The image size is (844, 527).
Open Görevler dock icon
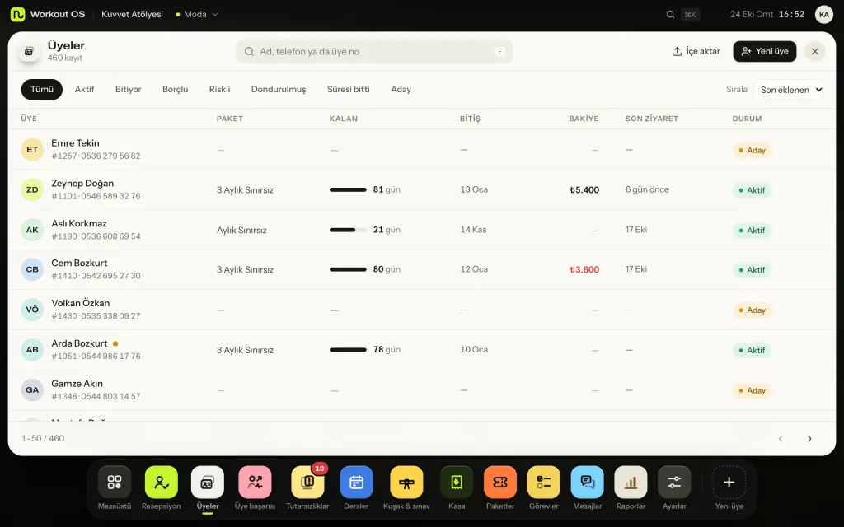(544, 483)
